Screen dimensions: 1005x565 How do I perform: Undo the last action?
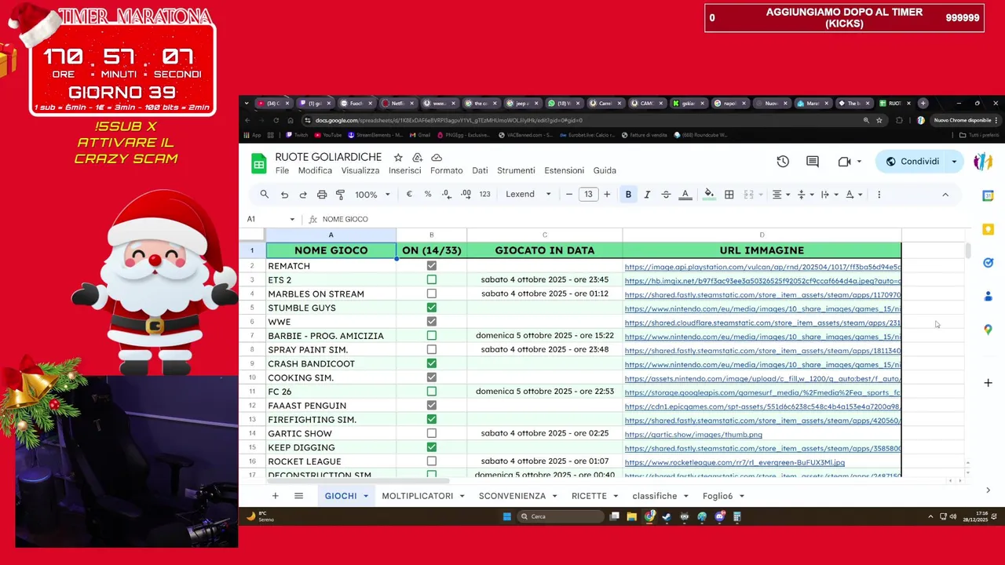click(x=284, y=195)
